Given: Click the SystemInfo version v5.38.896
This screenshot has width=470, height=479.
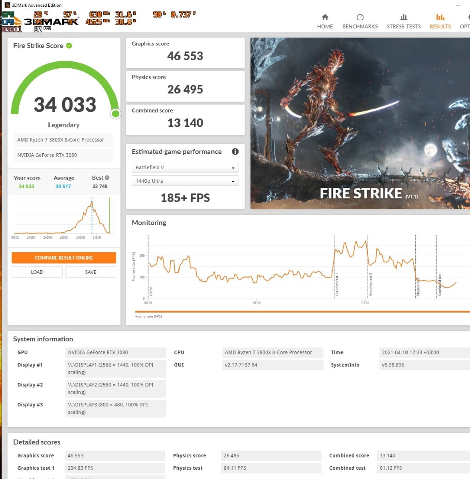Looking at the screenshot, I should [x=425, y=365].
